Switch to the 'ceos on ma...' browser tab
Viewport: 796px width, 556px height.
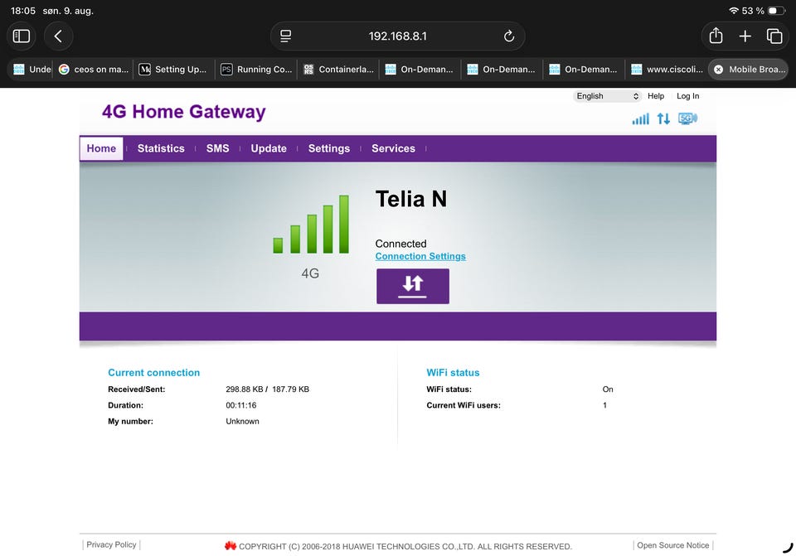point(94,70)
